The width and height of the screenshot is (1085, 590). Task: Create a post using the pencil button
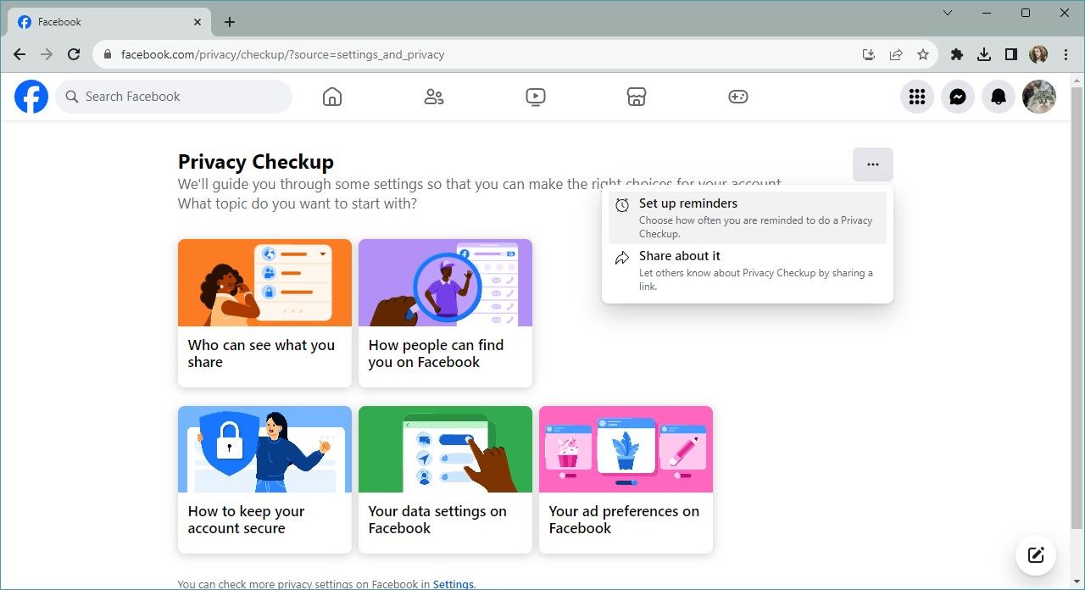1035,555
